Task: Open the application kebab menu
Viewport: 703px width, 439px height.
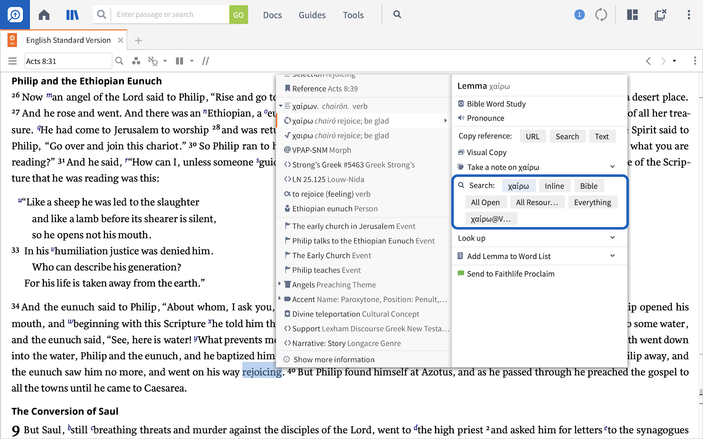Action: (689, 15)
